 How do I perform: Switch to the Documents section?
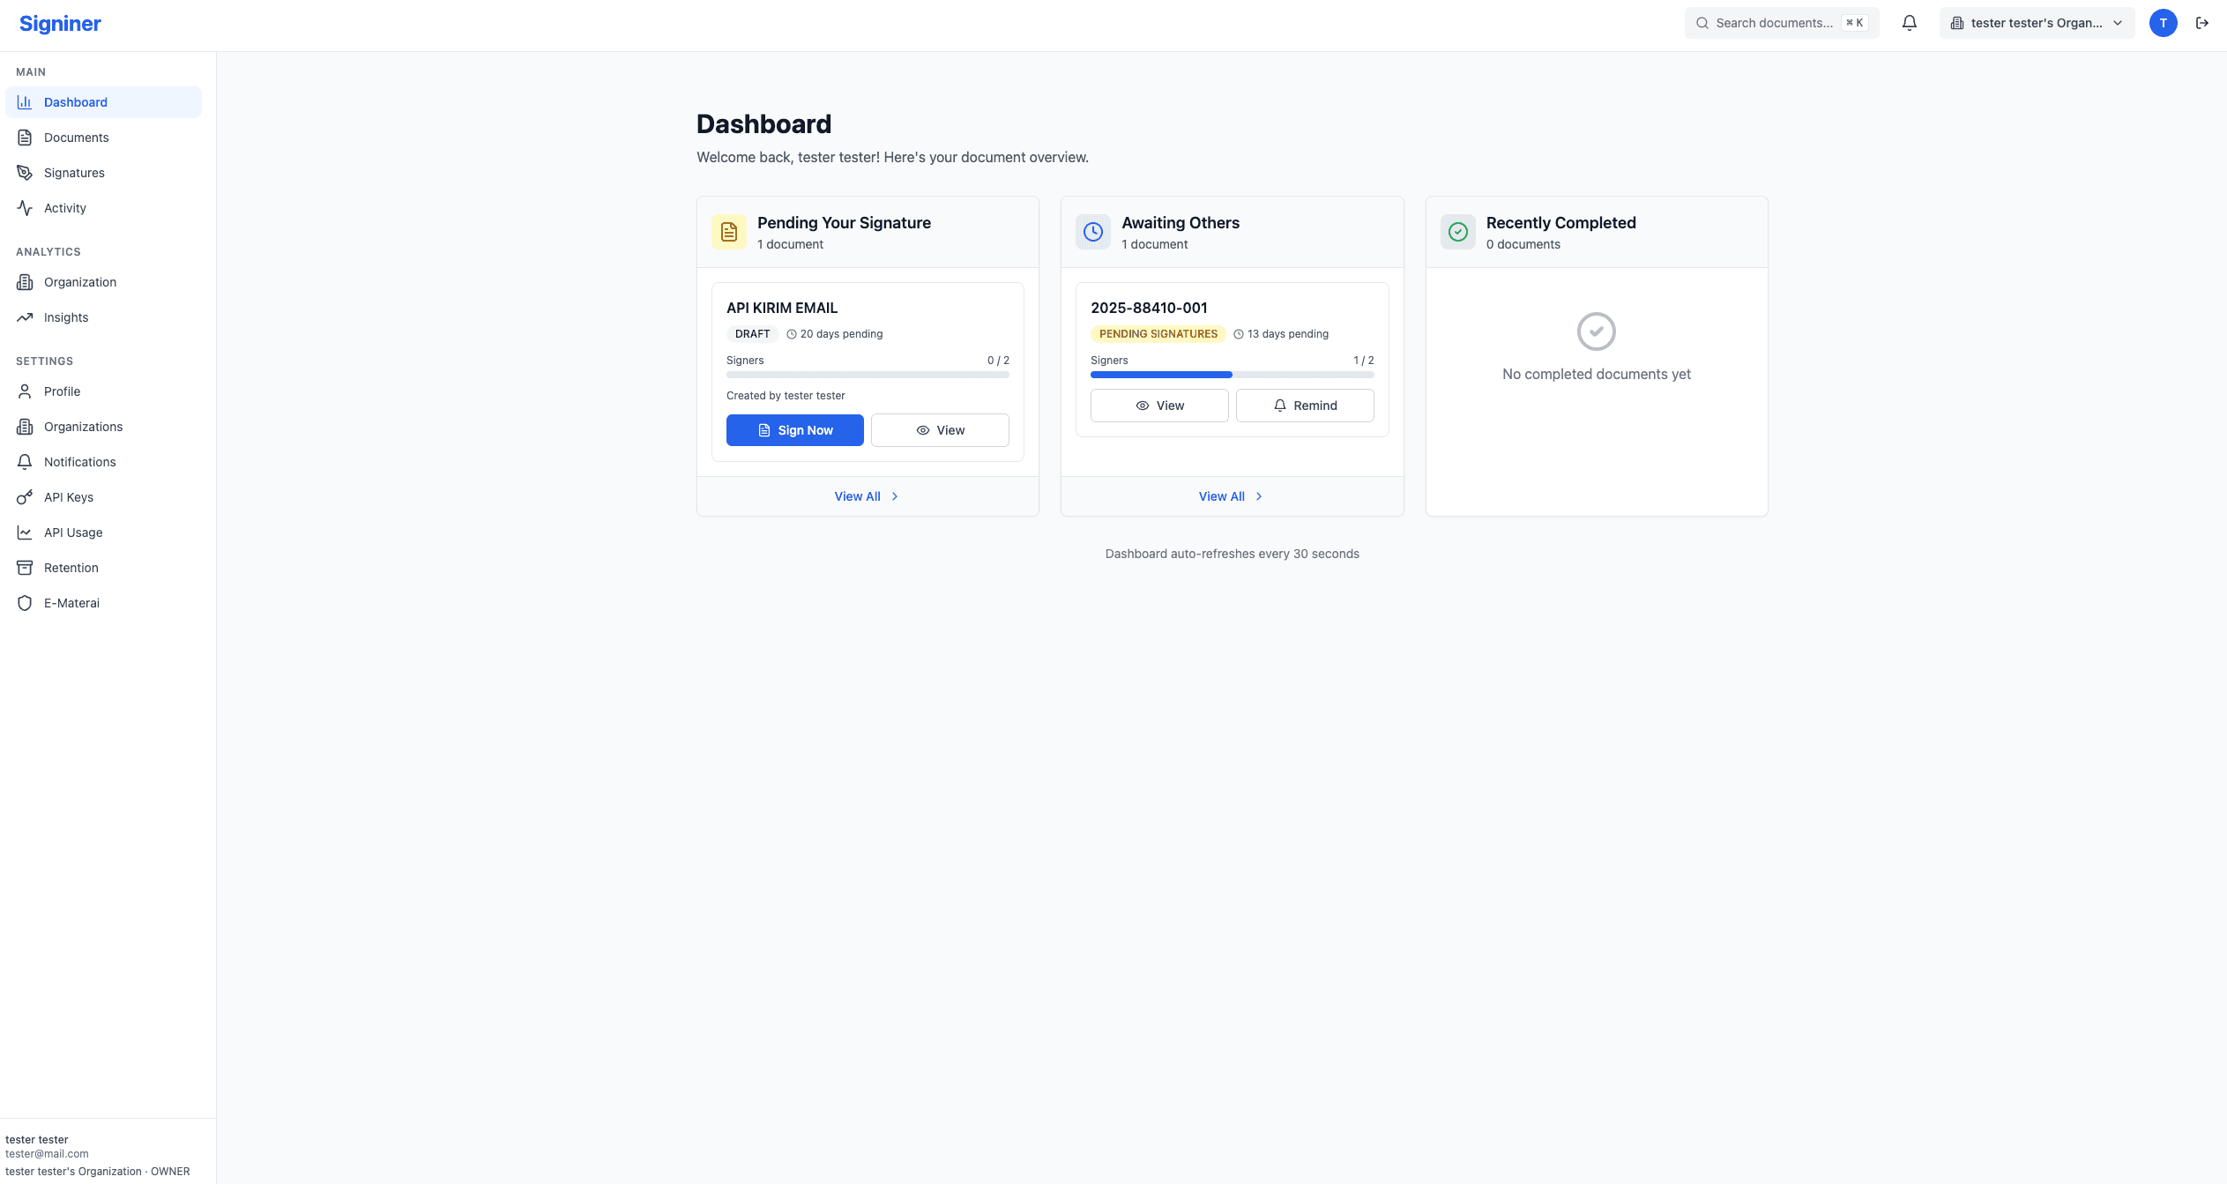point(76,138)
